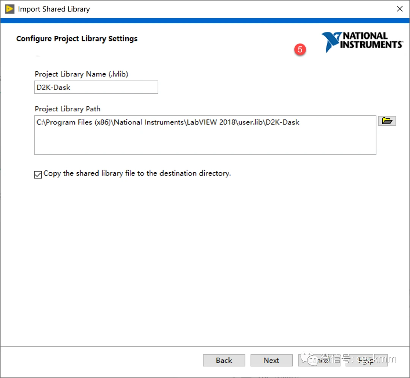Click the red number 5 badge
Image resolution: width=410 pixels, height=378 pixels.
click(x=300, y=49)
